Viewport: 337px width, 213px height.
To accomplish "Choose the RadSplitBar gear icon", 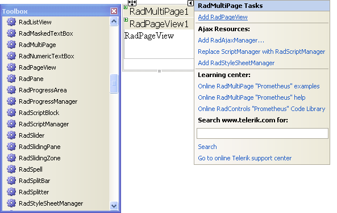I will point(11,181).
